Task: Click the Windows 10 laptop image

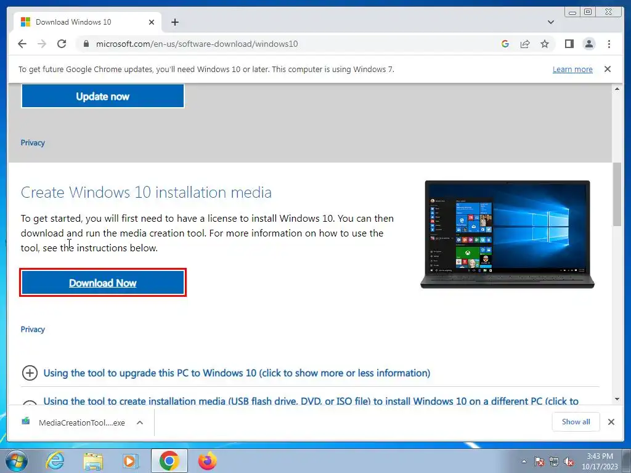Action: coord(507,234)
